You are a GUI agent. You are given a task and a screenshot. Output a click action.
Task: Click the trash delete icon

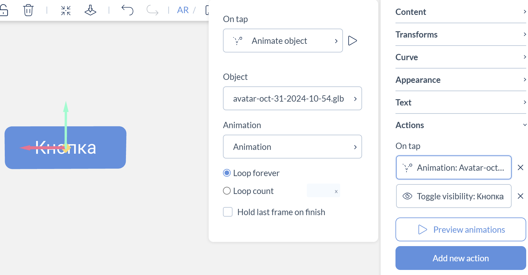[28, 10]
